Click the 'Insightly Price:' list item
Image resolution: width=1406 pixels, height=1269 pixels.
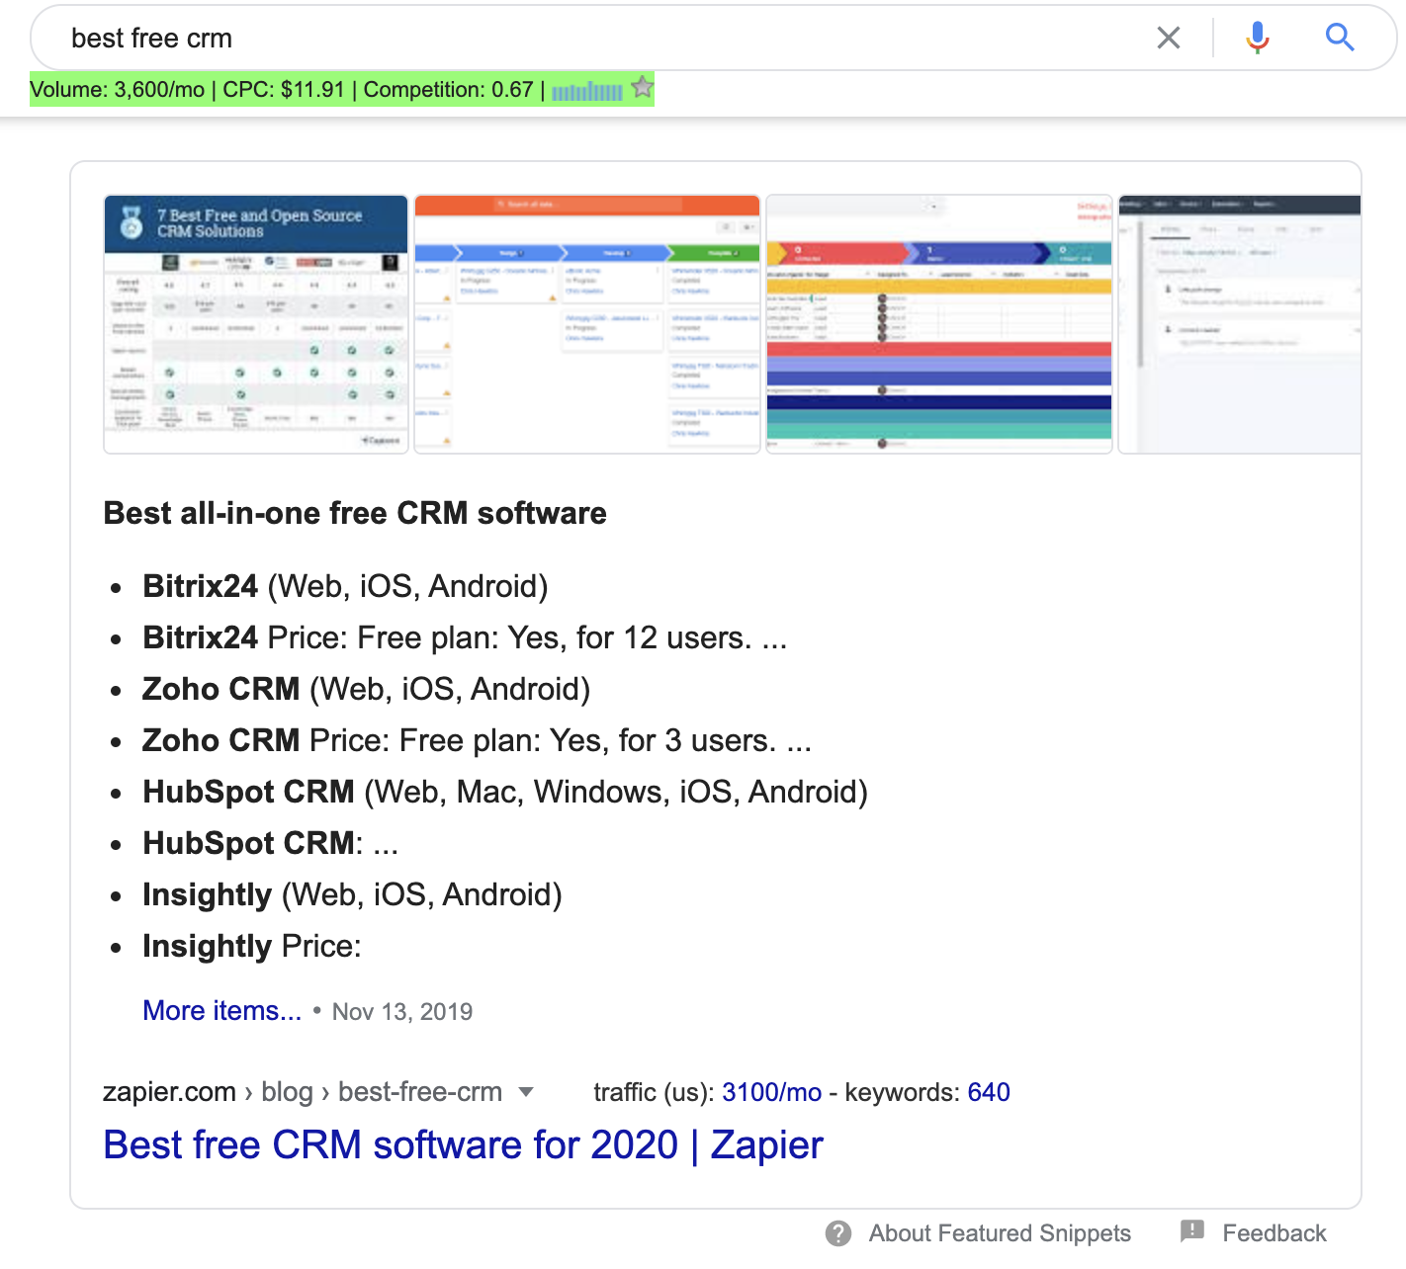click(x=252, y=946)
